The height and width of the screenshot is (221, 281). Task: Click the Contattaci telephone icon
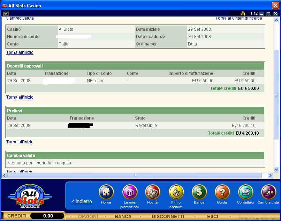[245, 192]
